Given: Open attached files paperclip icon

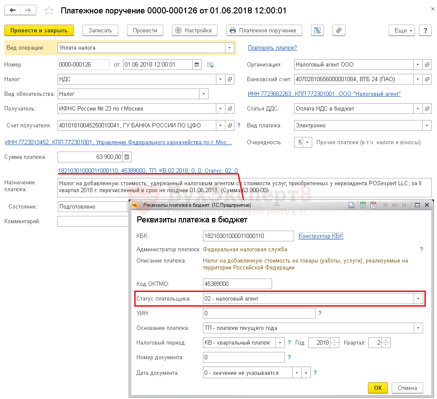Looking at the screenshot, I should pyautogui.click(x=339, y=30).
